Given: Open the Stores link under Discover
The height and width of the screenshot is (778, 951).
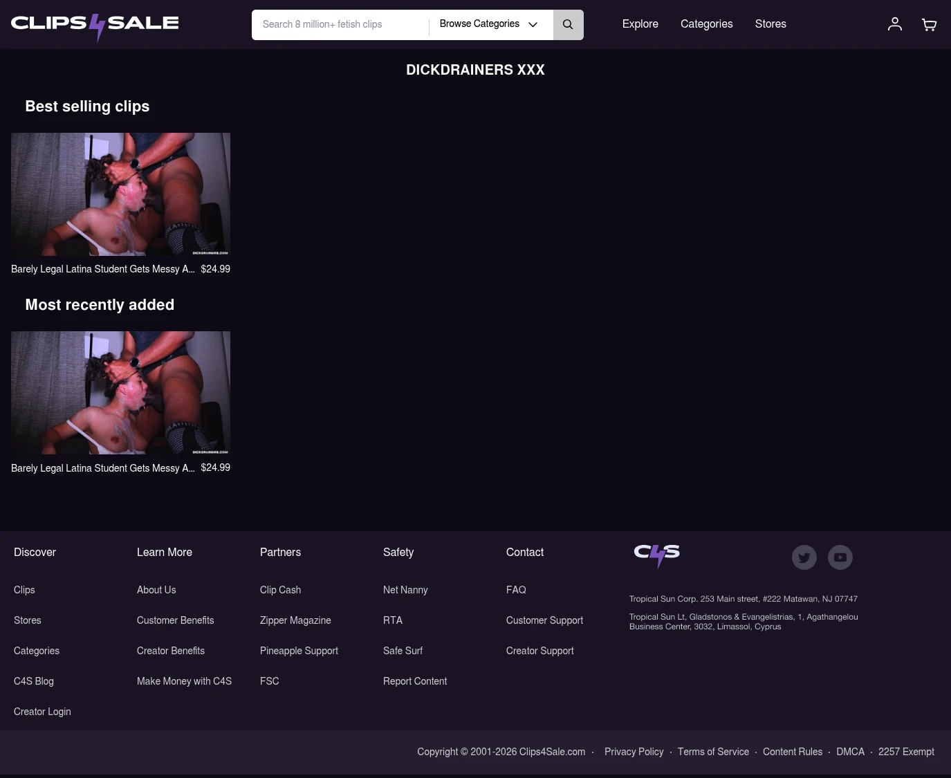Looking at the screenshot, I should pyautogui.click(x=28, y=620).
